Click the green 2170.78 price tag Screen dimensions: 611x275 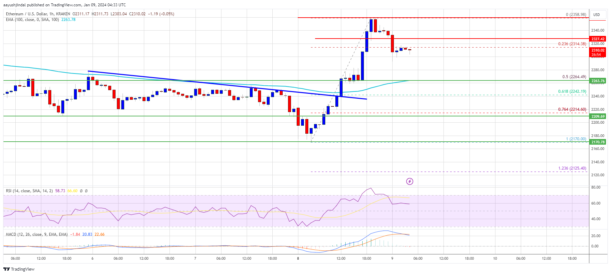click(598, 142)
